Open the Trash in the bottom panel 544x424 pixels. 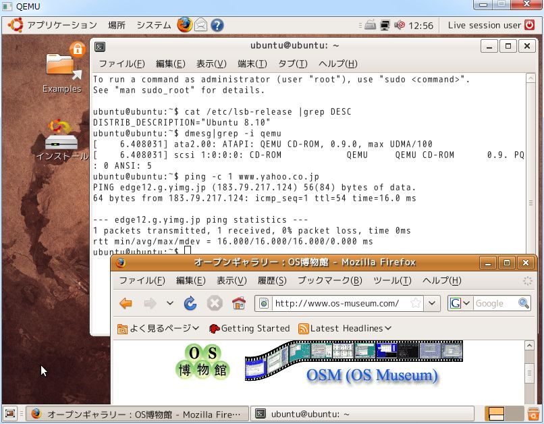click(x=533, y=414)
